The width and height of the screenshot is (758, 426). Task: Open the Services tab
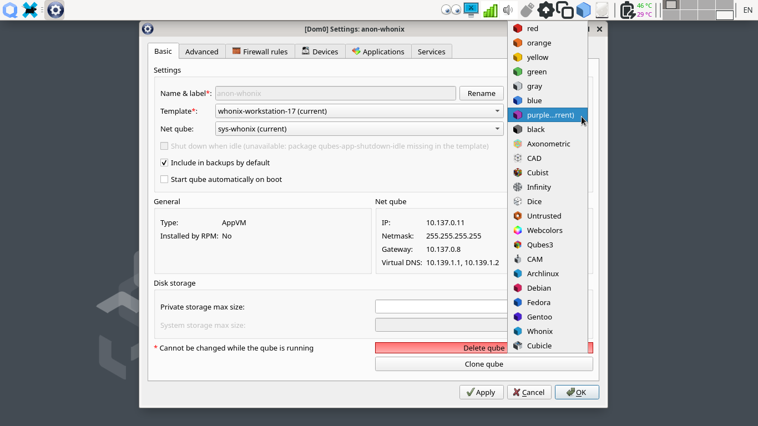click(x=432, y=52)
